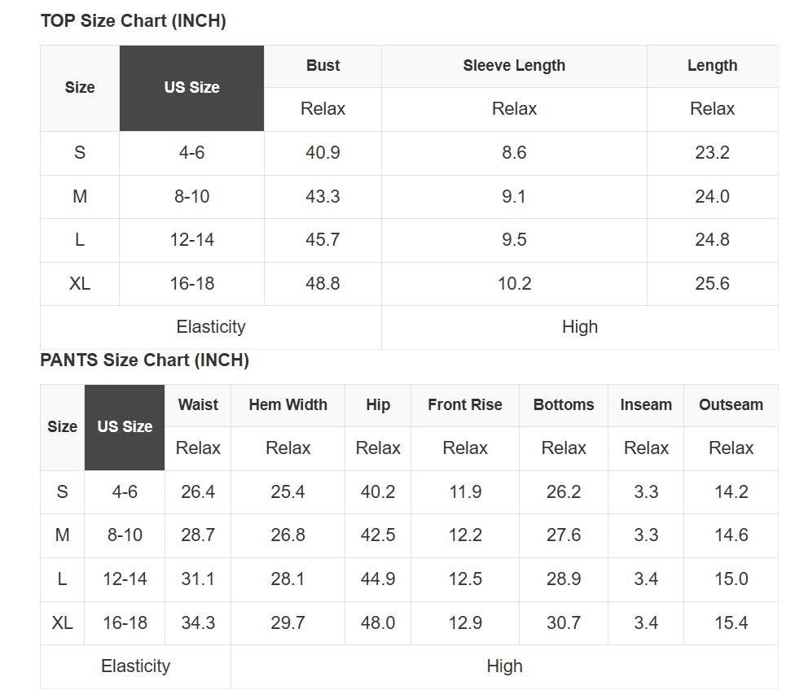Click bust value 40.9 for size S
The width and height of the screenshot is (808, 690).
(323, 153)
